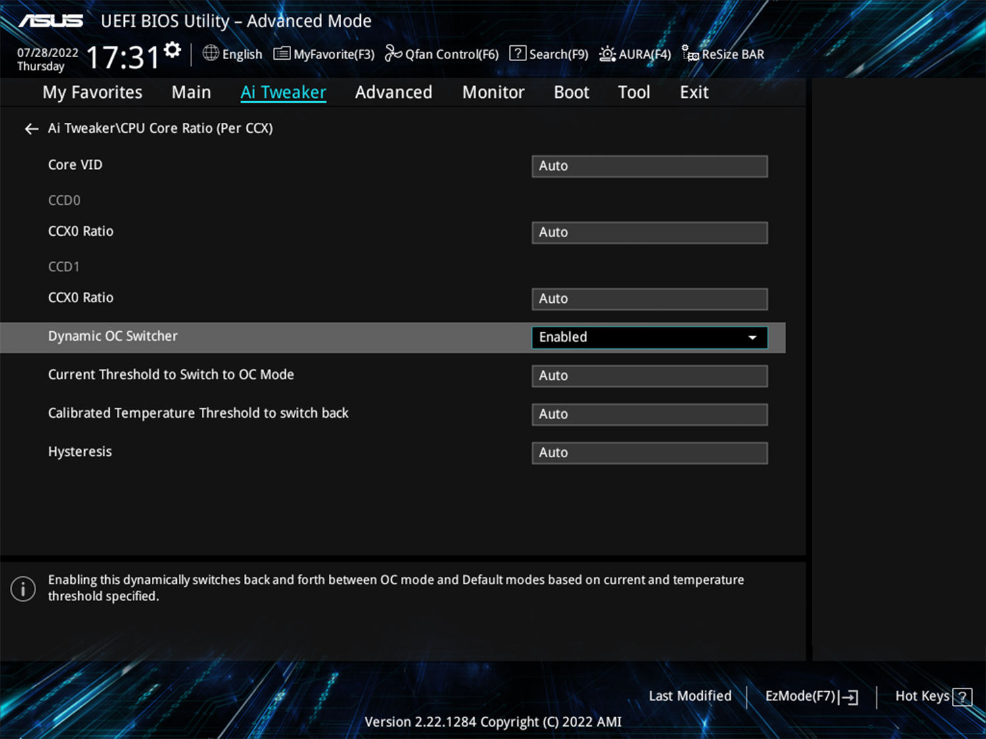
Task: Click Last Modified
Action: 690,696
